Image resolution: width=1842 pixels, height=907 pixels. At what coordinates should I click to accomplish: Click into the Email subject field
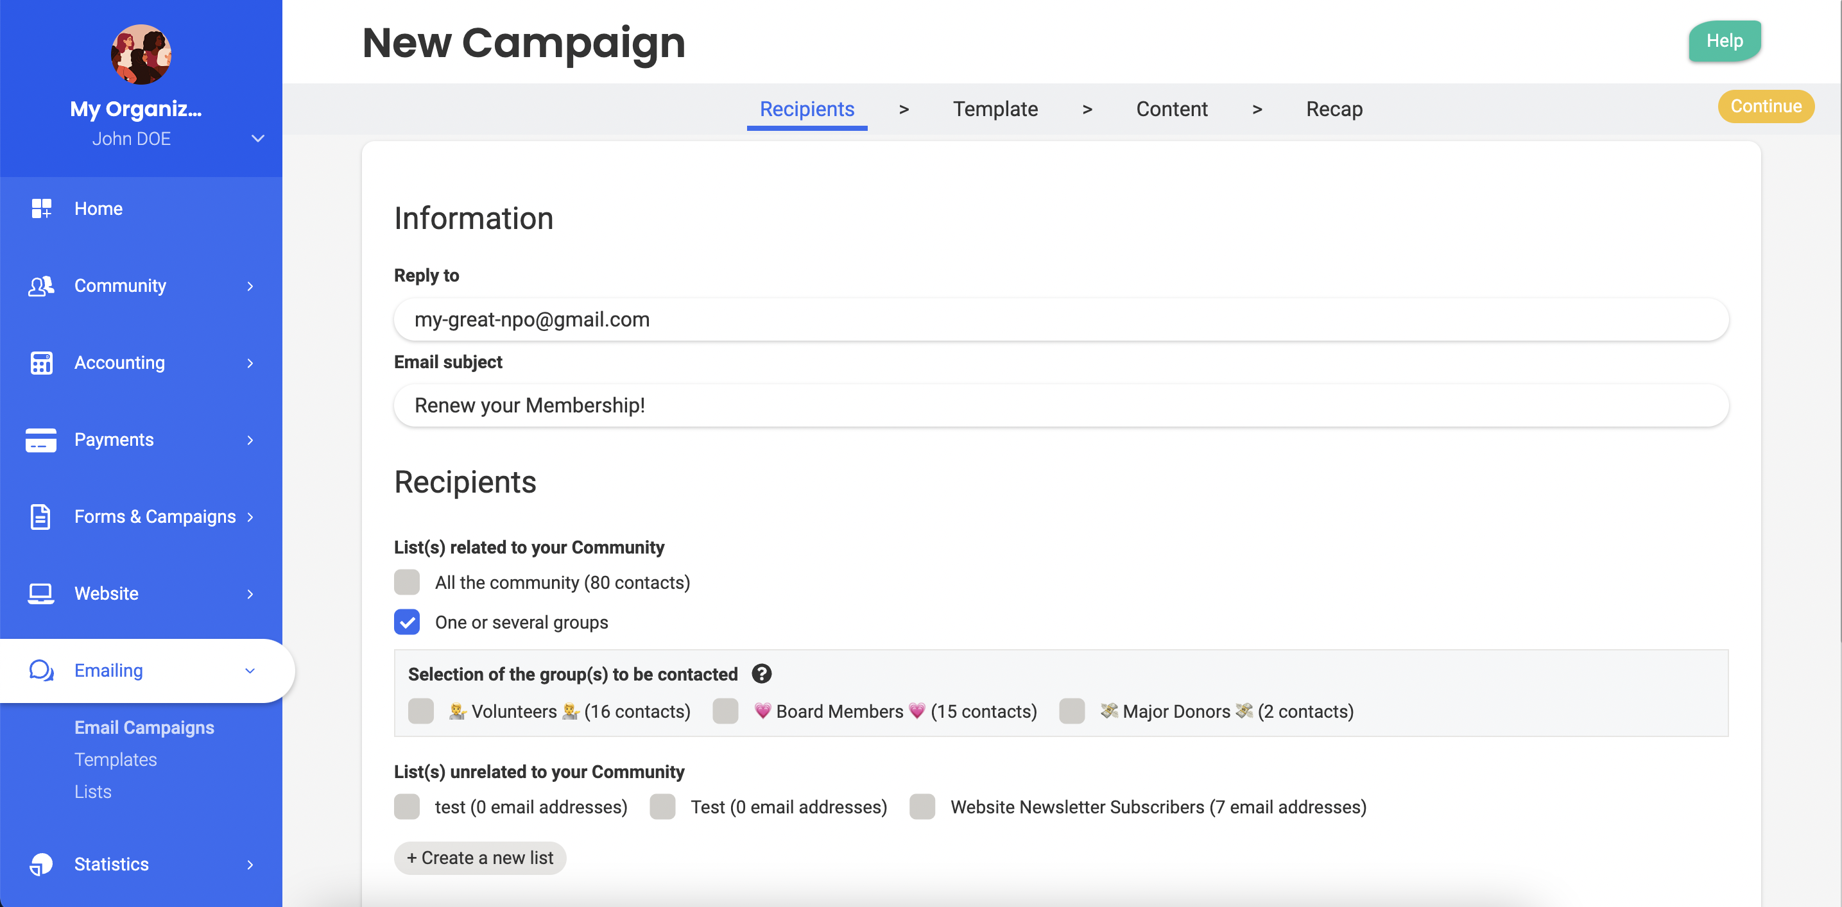point(1060,405)
